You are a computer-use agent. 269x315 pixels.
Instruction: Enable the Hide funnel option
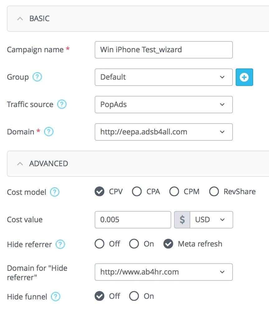point(134,296)
